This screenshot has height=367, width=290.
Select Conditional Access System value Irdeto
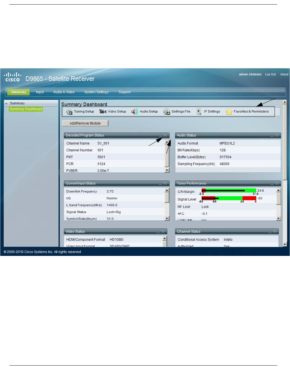coord(228,240)
